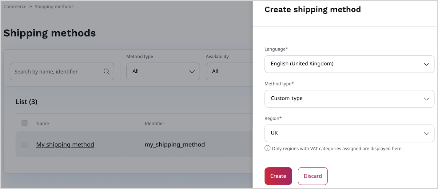Viewport: 438px width, 189px height.
Task: Select Shipping methods in the breadcrumb trail
Action: pyautogui.click(x=54, y=7)
